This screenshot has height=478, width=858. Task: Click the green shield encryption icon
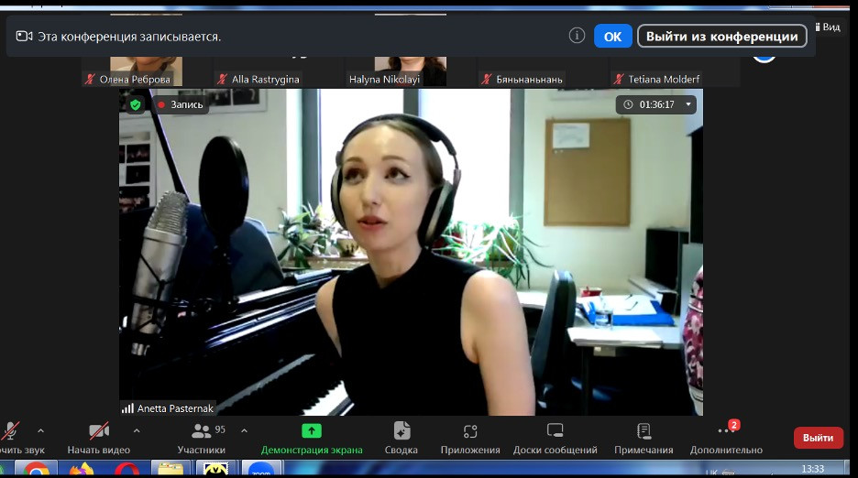[135, 104]
